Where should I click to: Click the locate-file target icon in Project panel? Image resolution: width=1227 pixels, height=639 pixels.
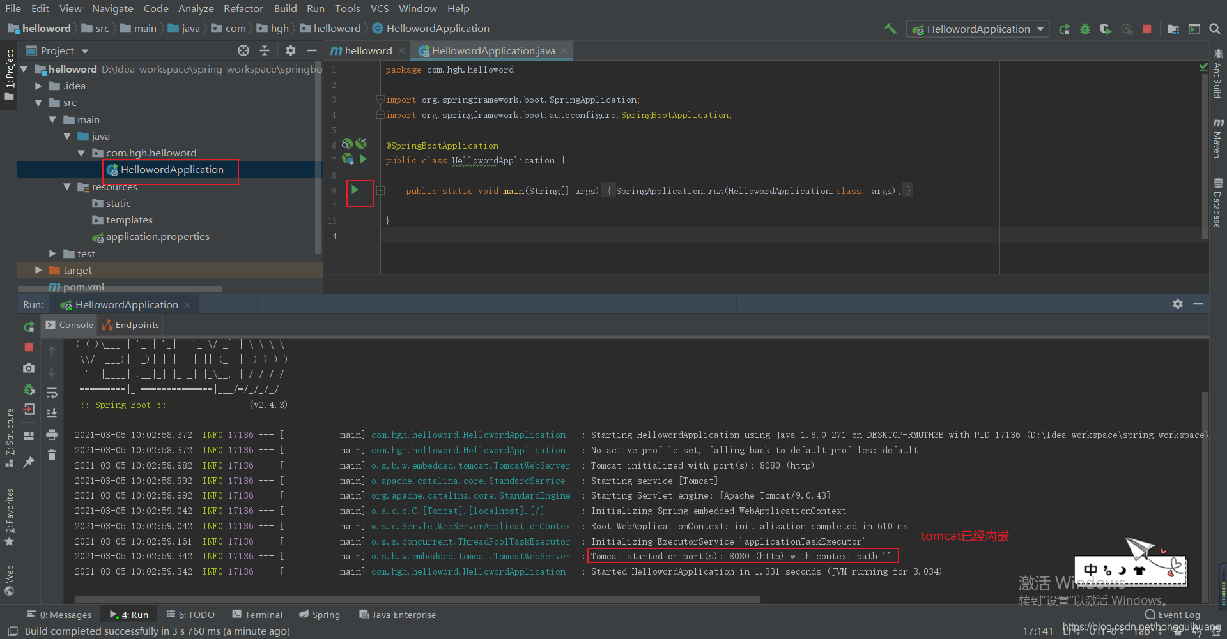(243, 50)
